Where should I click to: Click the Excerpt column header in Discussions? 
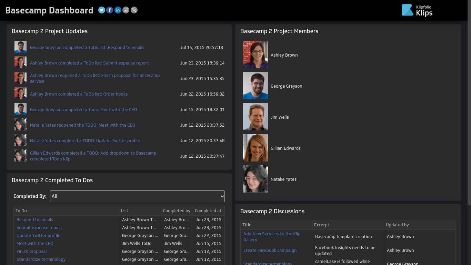click(x=348, y=225)
